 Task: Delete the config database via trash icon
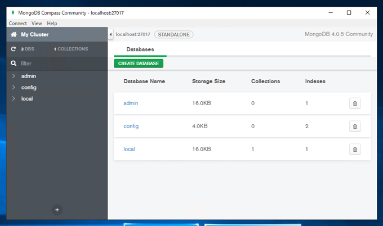[x=355, y=126]
